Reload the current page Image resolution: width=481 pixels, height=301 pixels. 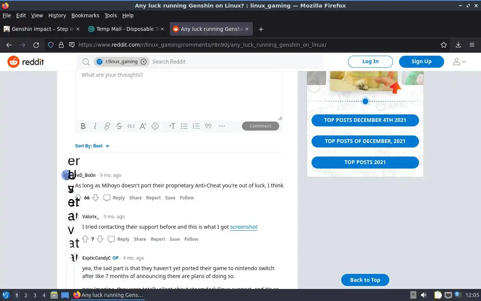point(36,45)
